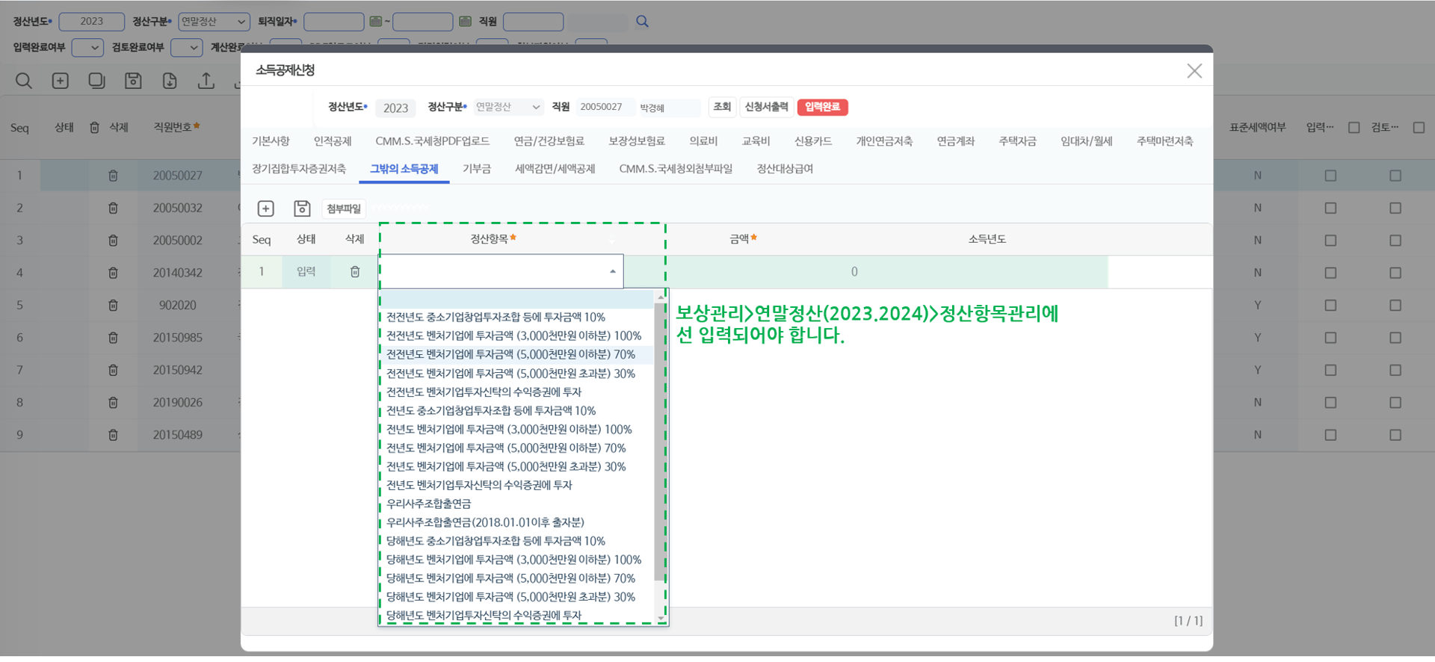Open the 주택자금 tab
1435x662 pixels.
coord(1017,141)
